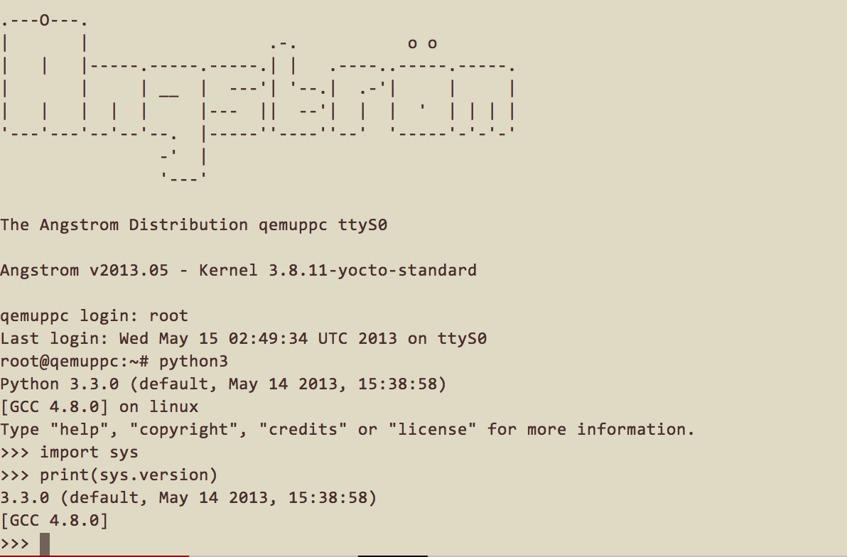The height and width of the screenshot is (557, 847).
Task: Click the final empty >>> Python prompt
Action: coord(15,544)
